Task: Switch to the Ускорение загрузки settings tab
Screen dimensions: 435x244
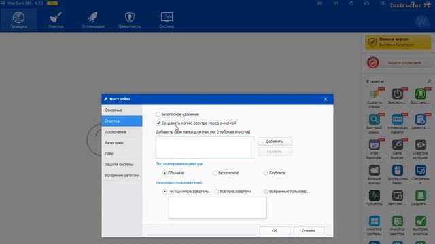Action: (122, 175)
